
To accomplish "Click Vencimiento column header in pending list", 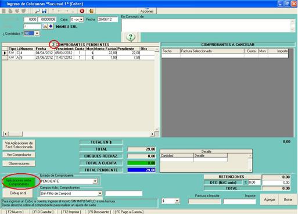I will (x=64, y=49).
